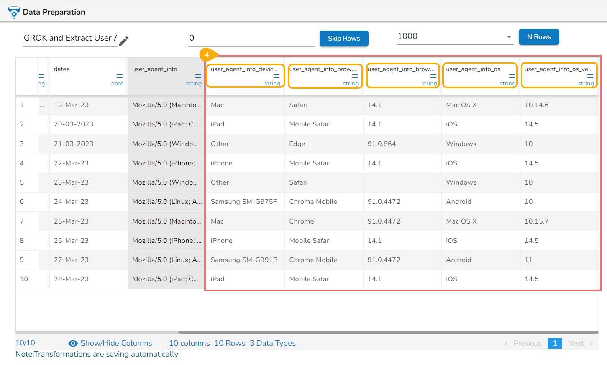Open the user_agent_info column hamburger menu

point(198,76)
